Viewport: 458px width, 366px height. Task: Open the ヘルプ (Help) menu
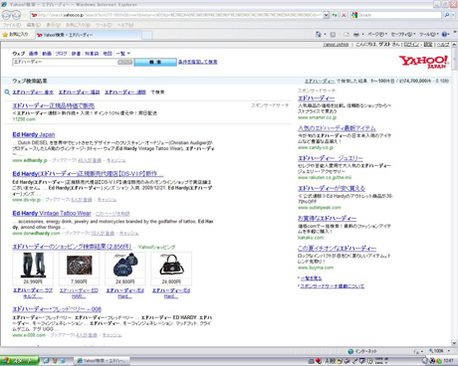coord(124,25)
